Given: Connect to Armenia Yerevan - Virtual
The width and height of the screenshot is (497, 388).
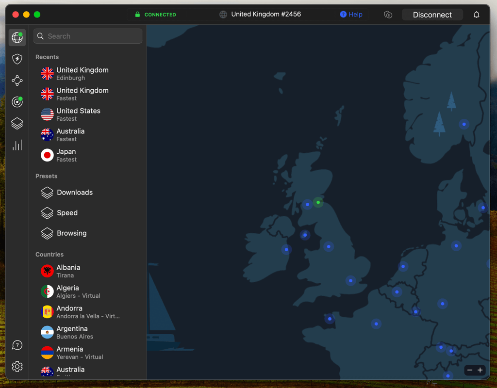Looking at the screenshot, I should point(89,353).
